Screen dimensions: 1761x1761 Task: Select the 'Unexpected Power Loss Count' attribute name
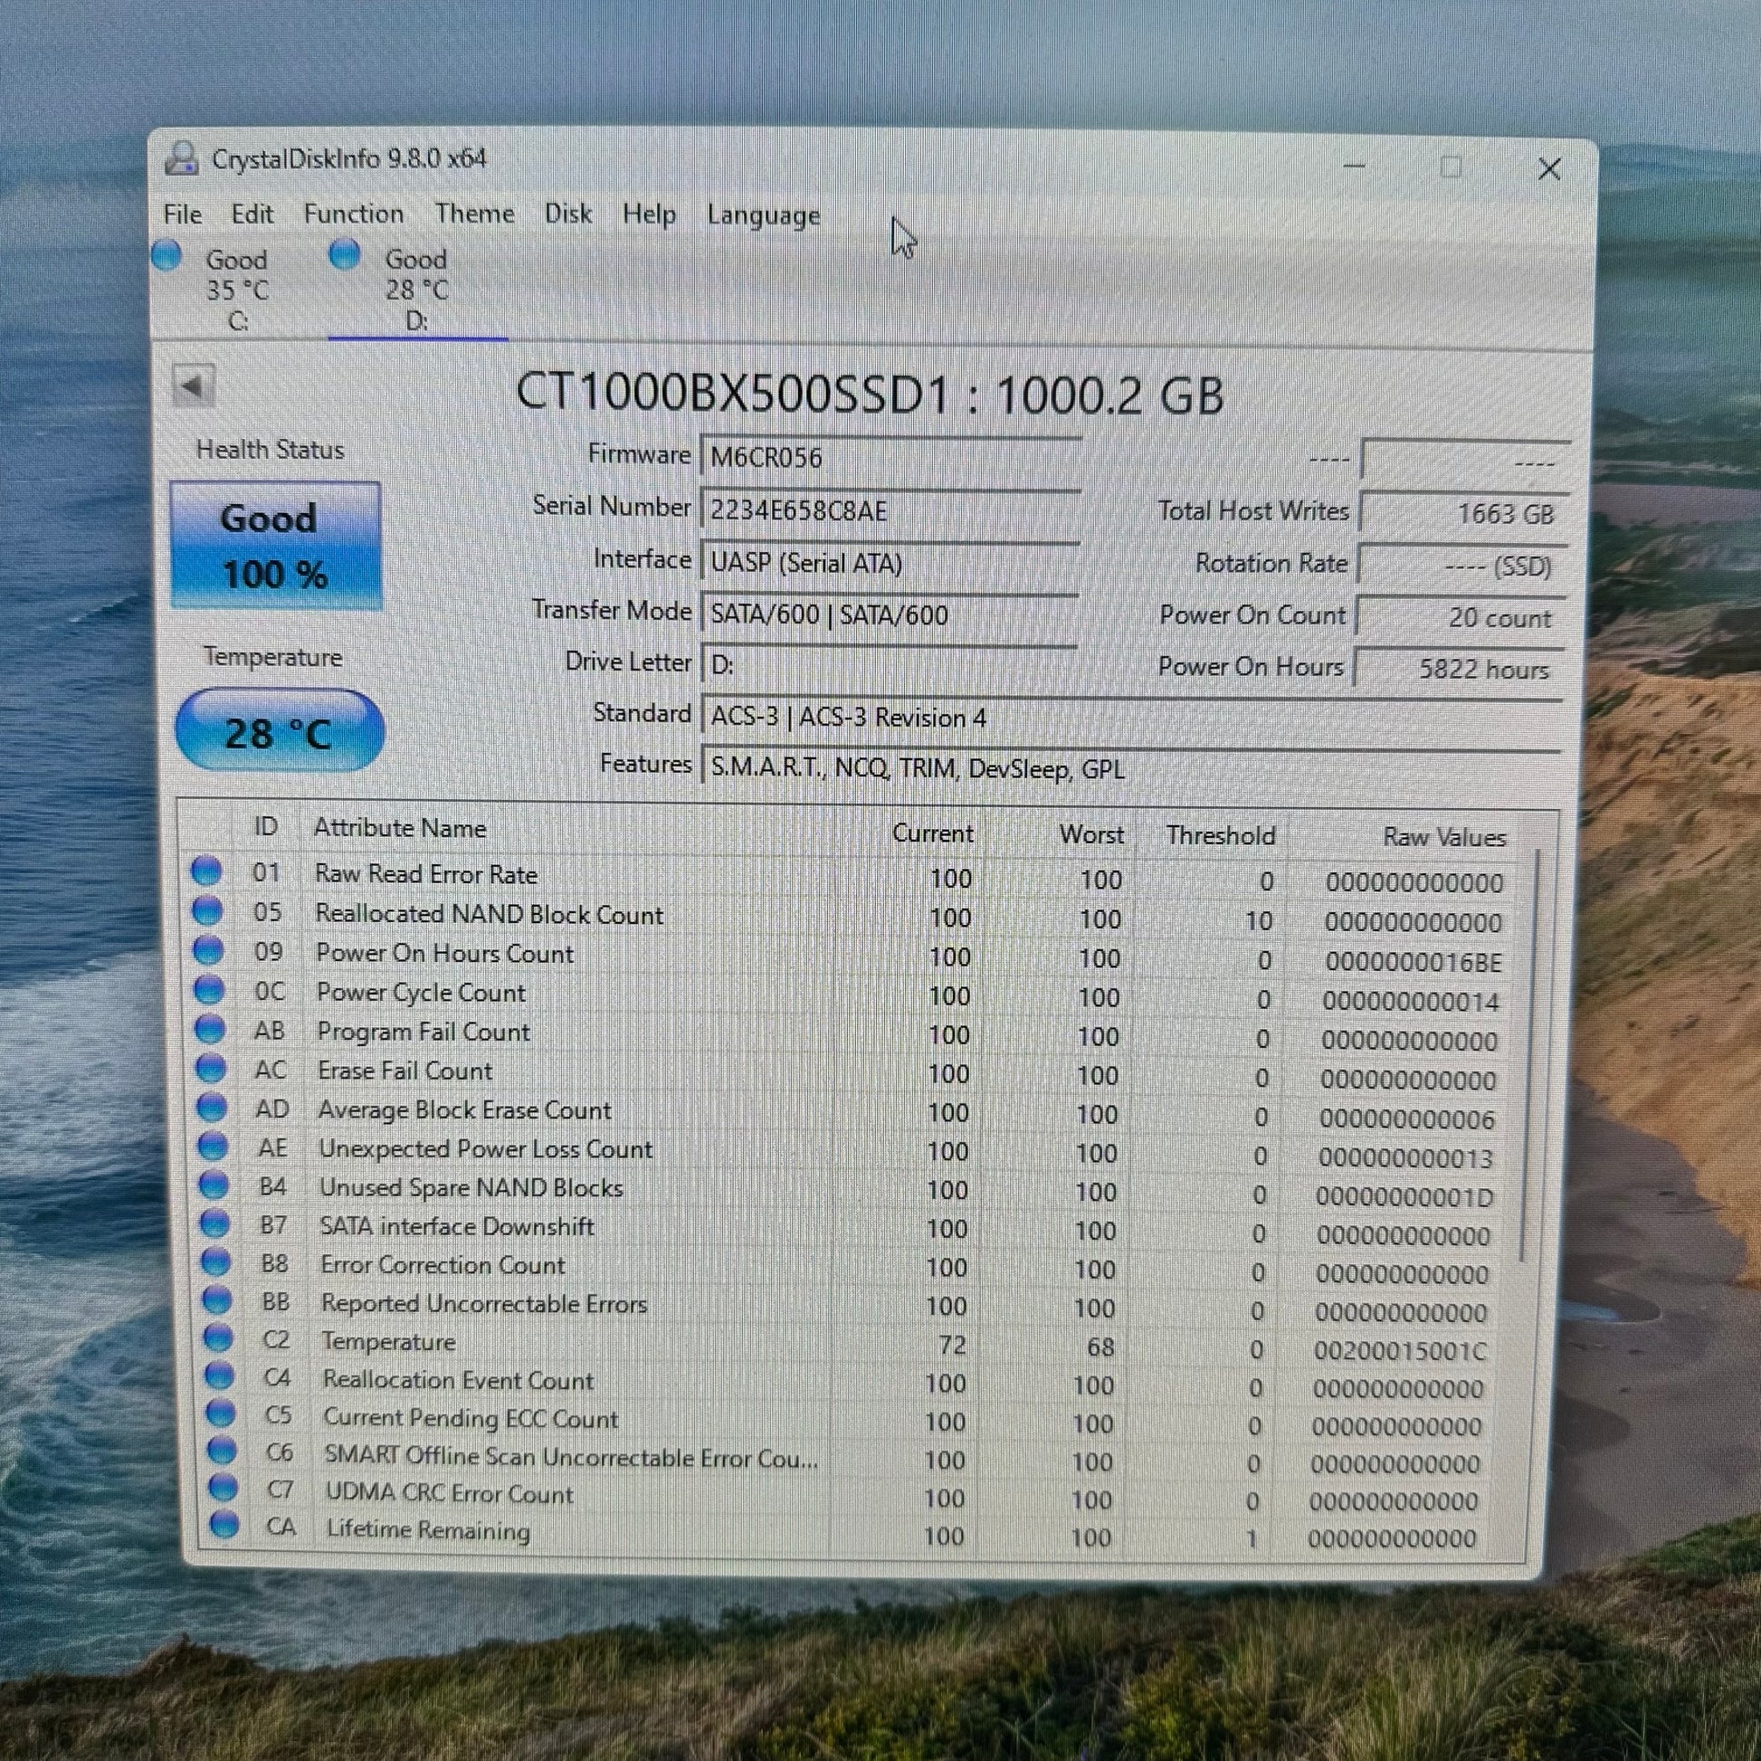(486, 1148)
